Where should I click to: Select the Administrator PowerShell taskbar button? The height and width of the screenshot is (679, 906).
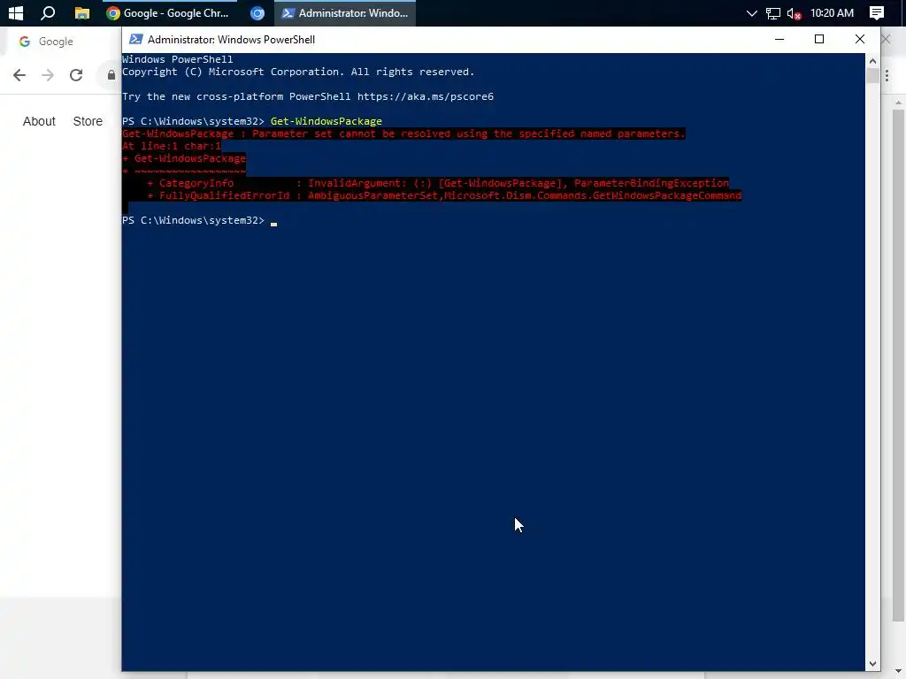[x=345, y=12]
